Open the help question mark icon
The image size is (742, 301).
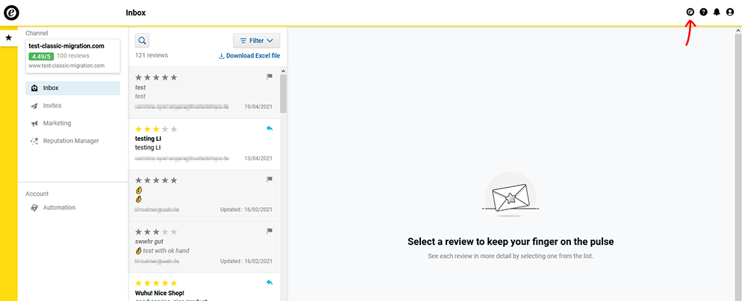tap(703, 12)
